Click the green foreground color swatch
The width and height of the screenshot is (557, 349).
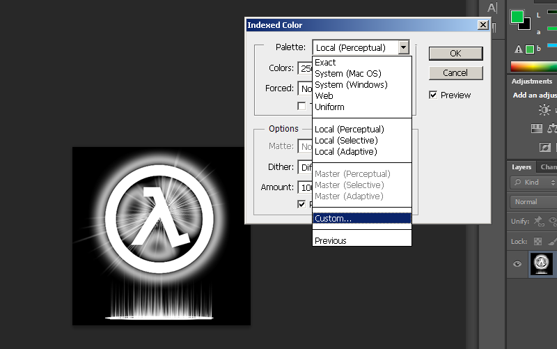517,16
